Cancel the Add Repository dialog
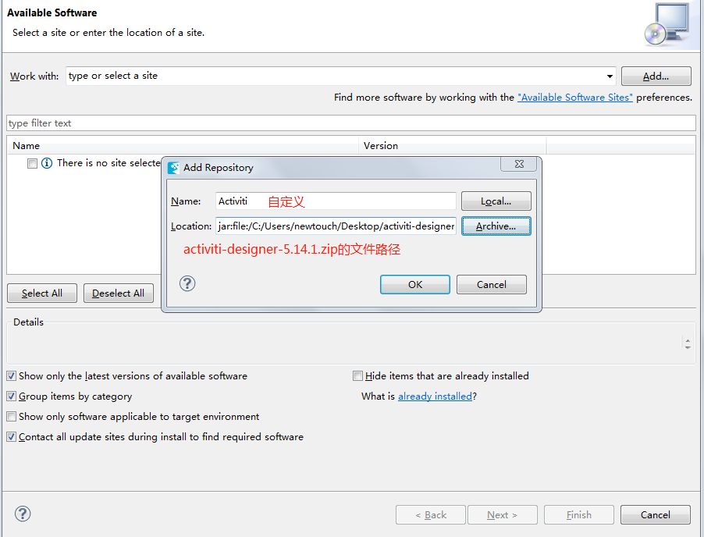The image size is (704, 537). coord(492,285)
